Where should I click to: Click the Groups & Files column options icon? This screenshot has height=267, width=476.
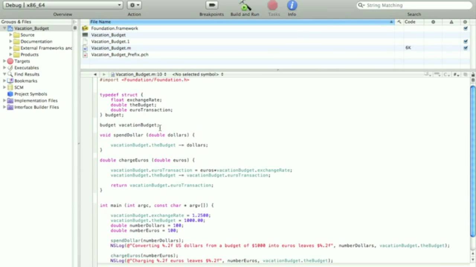tap(75, 22)
